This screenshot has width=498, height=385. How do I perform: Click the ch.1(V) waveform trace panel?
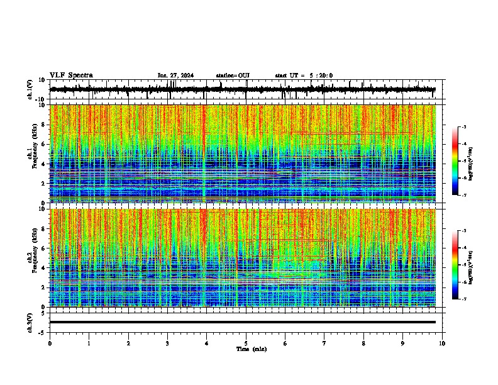(247, 89)
